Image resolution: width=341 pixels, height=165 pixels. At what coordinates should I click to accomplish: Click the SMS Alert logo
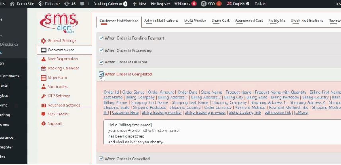[59, 23]
